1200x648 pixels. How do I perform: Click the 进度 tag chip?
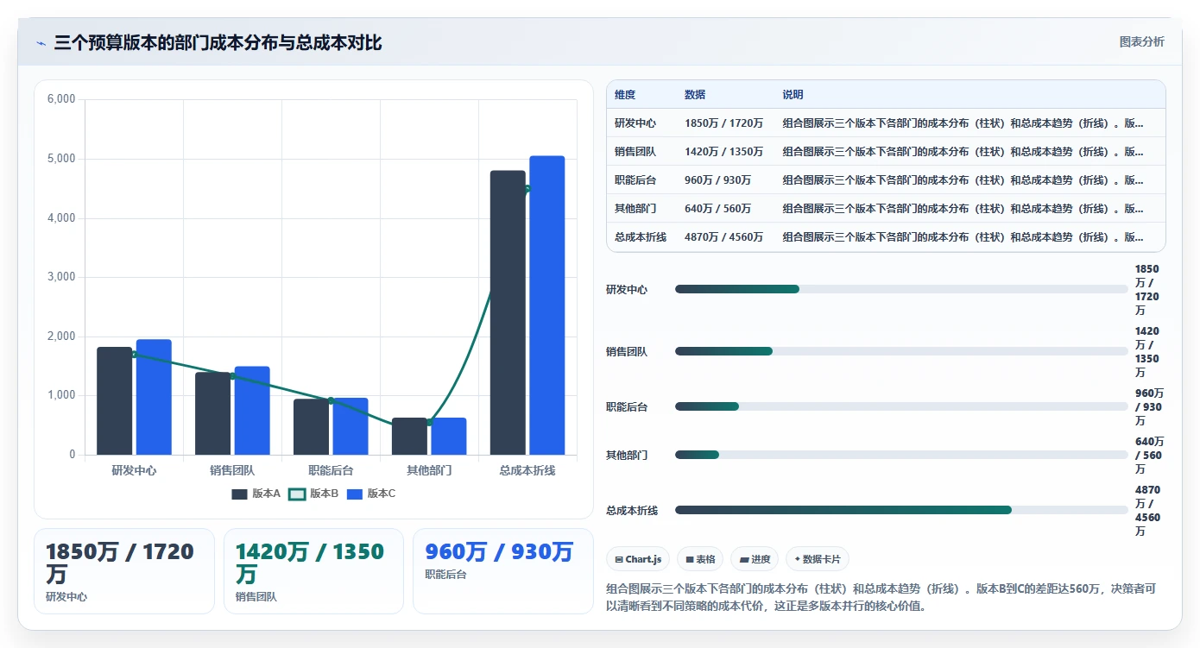[x=755, y=559]
